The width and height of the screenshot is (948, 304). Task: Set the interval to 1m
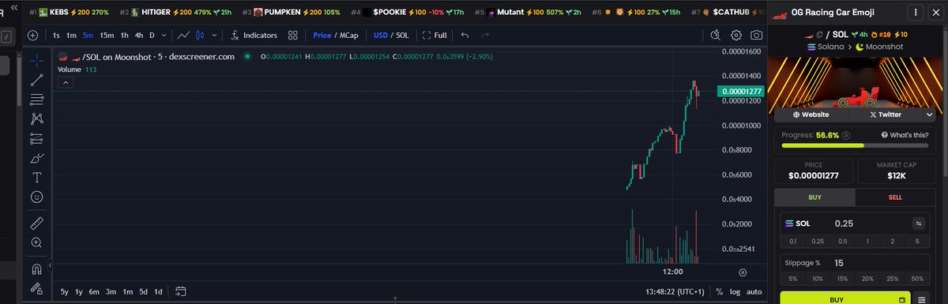(71, 36)
